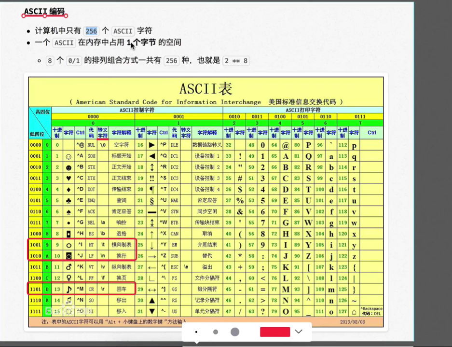
Task: Select the medium pen size dot
Action: coord(215,332)
